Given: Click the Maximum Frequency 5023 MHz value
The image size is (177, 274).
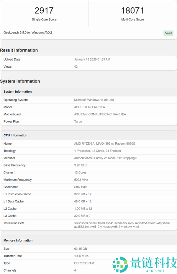Looking at the screenshot, I should tap(81, 180).
